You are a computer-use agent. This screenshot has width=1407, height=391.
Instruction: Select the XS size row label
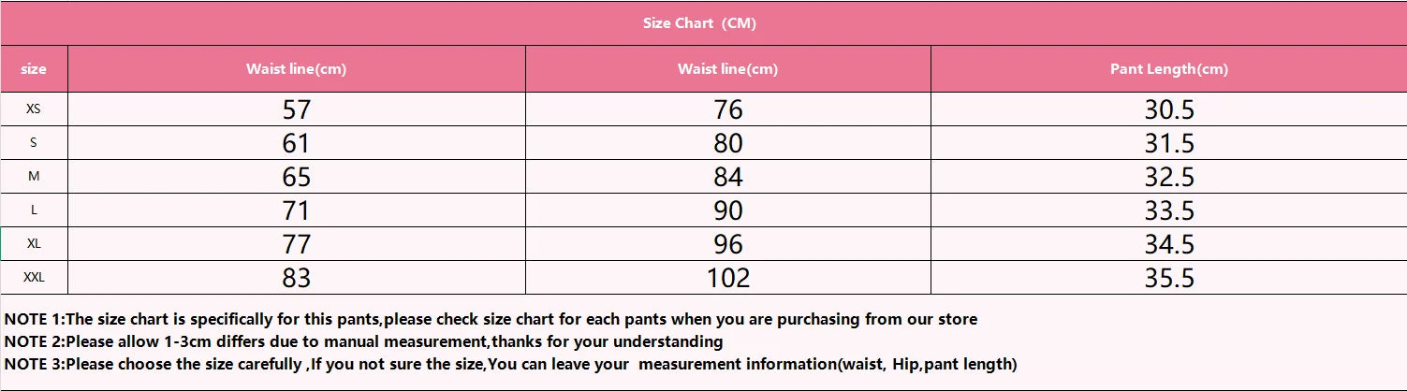click(x=34, y=109)
